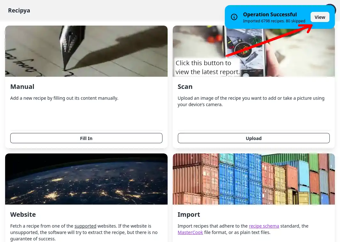Select the fountain pen image on Manual card
This screenshot has height=242, width=340.
(86, 51)
